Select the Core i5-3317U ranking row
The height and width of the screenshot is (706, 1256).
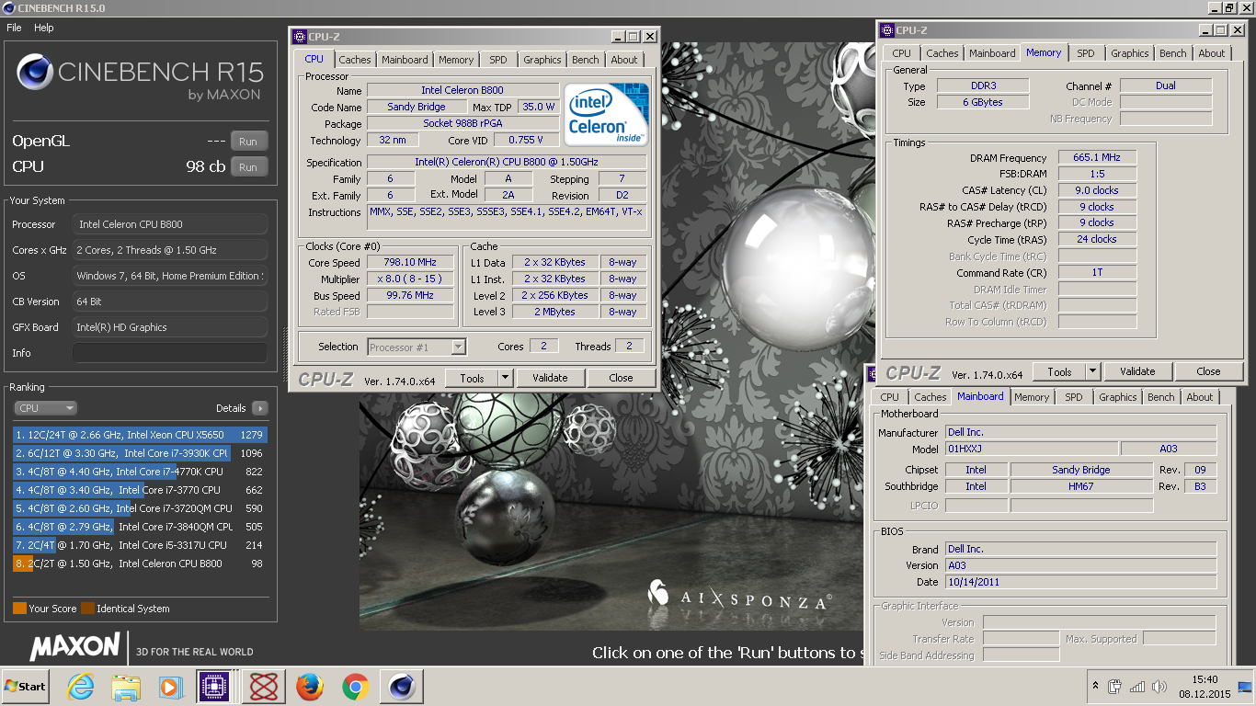[140, 545]
